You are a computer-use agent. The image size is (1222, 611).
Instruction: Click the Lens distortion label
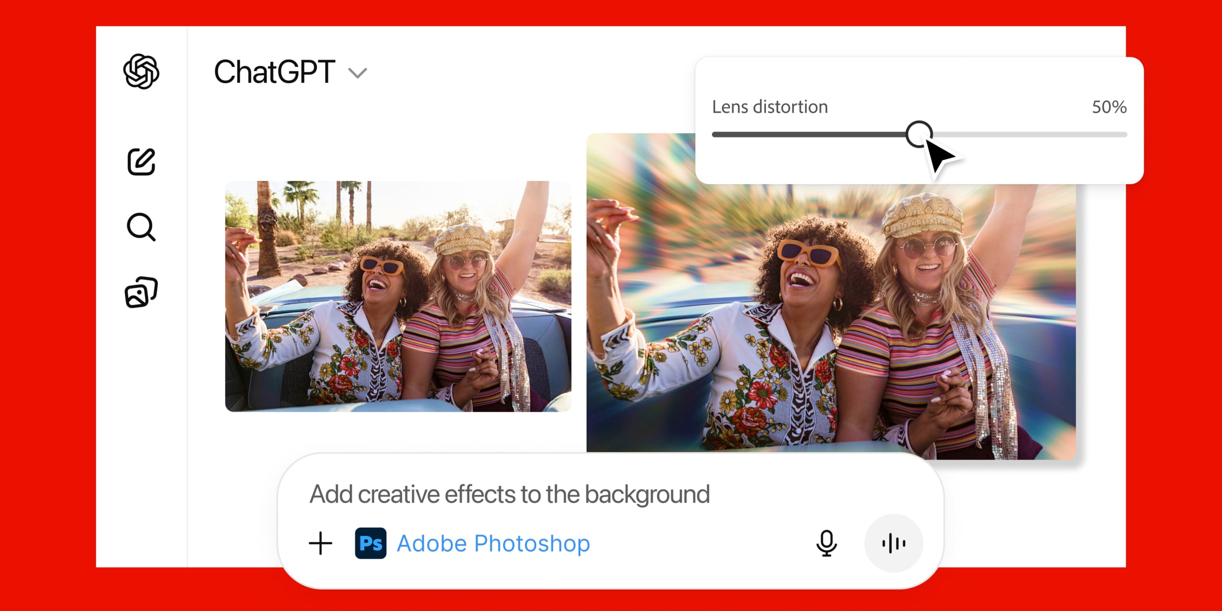(x=769, y=107)
